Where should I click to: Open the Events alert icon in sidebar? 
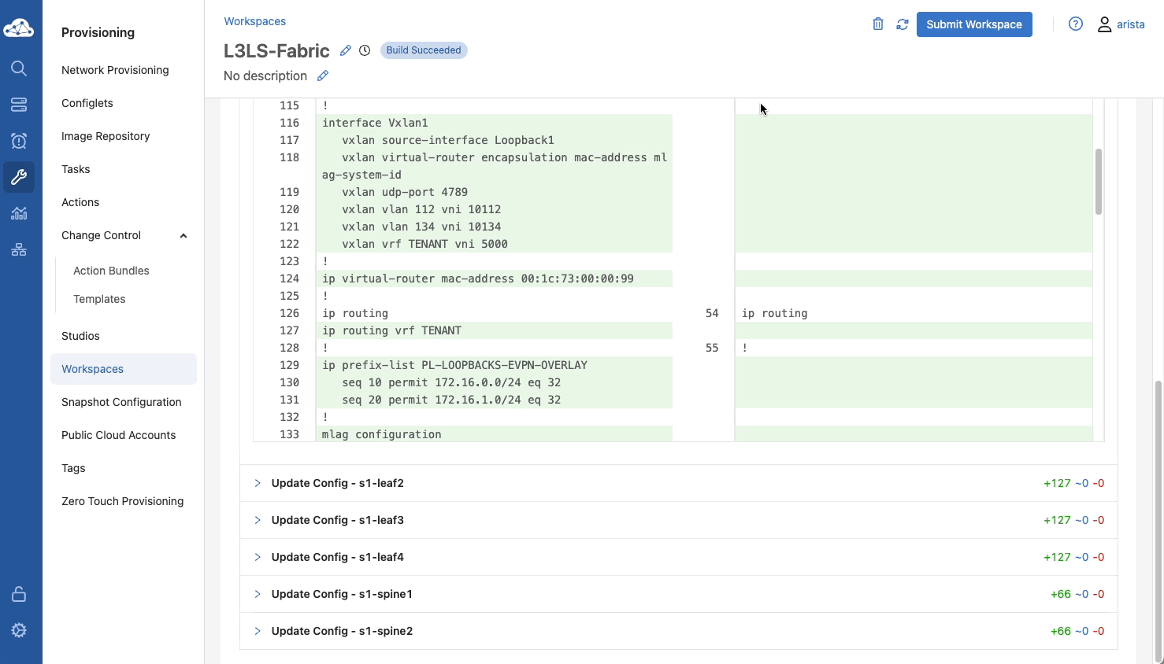(x=19, y=141)
